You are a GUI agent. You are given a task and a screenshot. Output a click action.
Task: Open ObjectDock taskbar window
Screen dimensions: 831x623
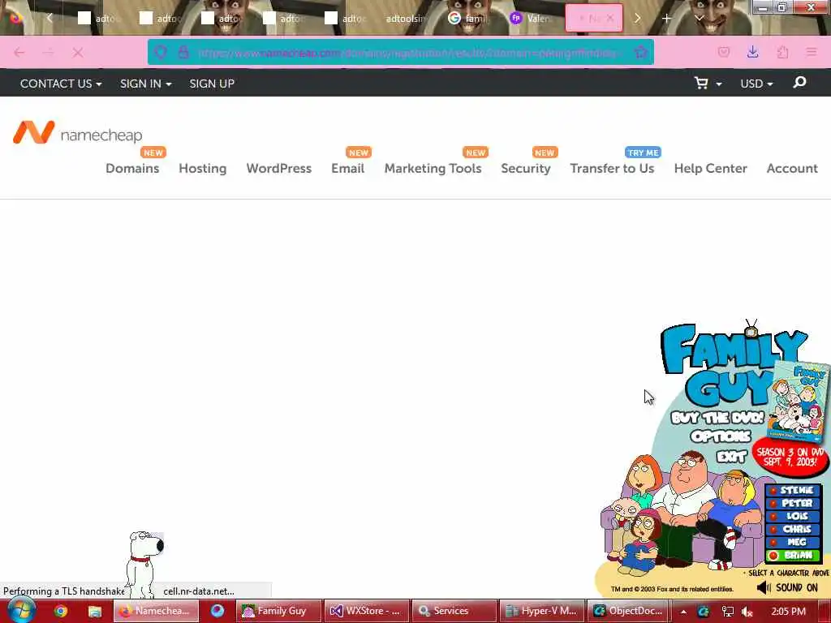(631, 611)
